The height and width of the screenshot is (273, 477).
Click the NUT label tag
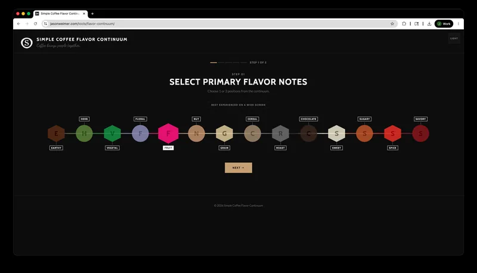point(196,119)
